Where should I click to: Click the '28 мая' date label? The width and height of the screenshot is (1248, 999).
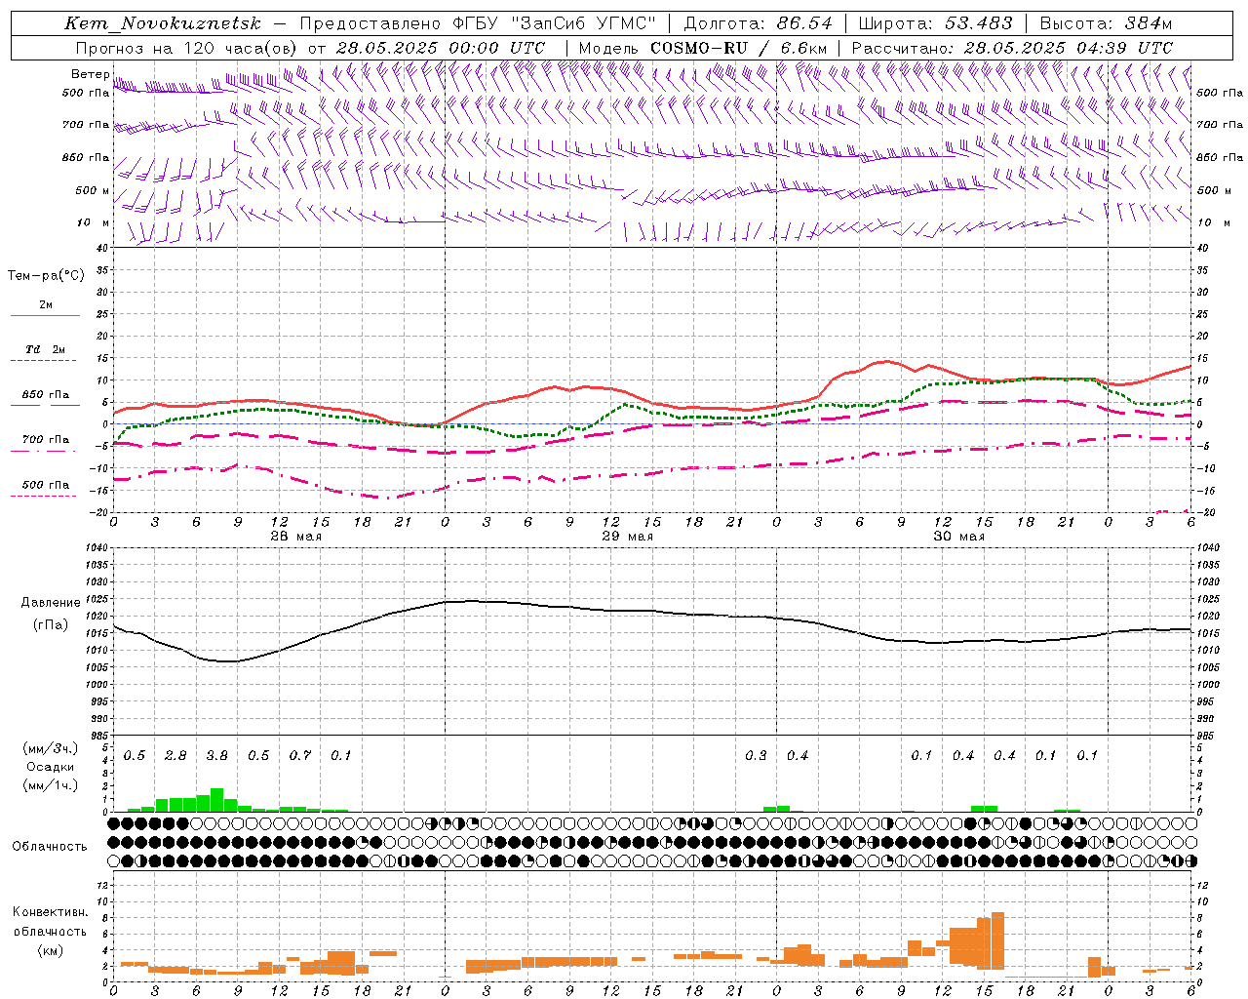tap(296, 537)
